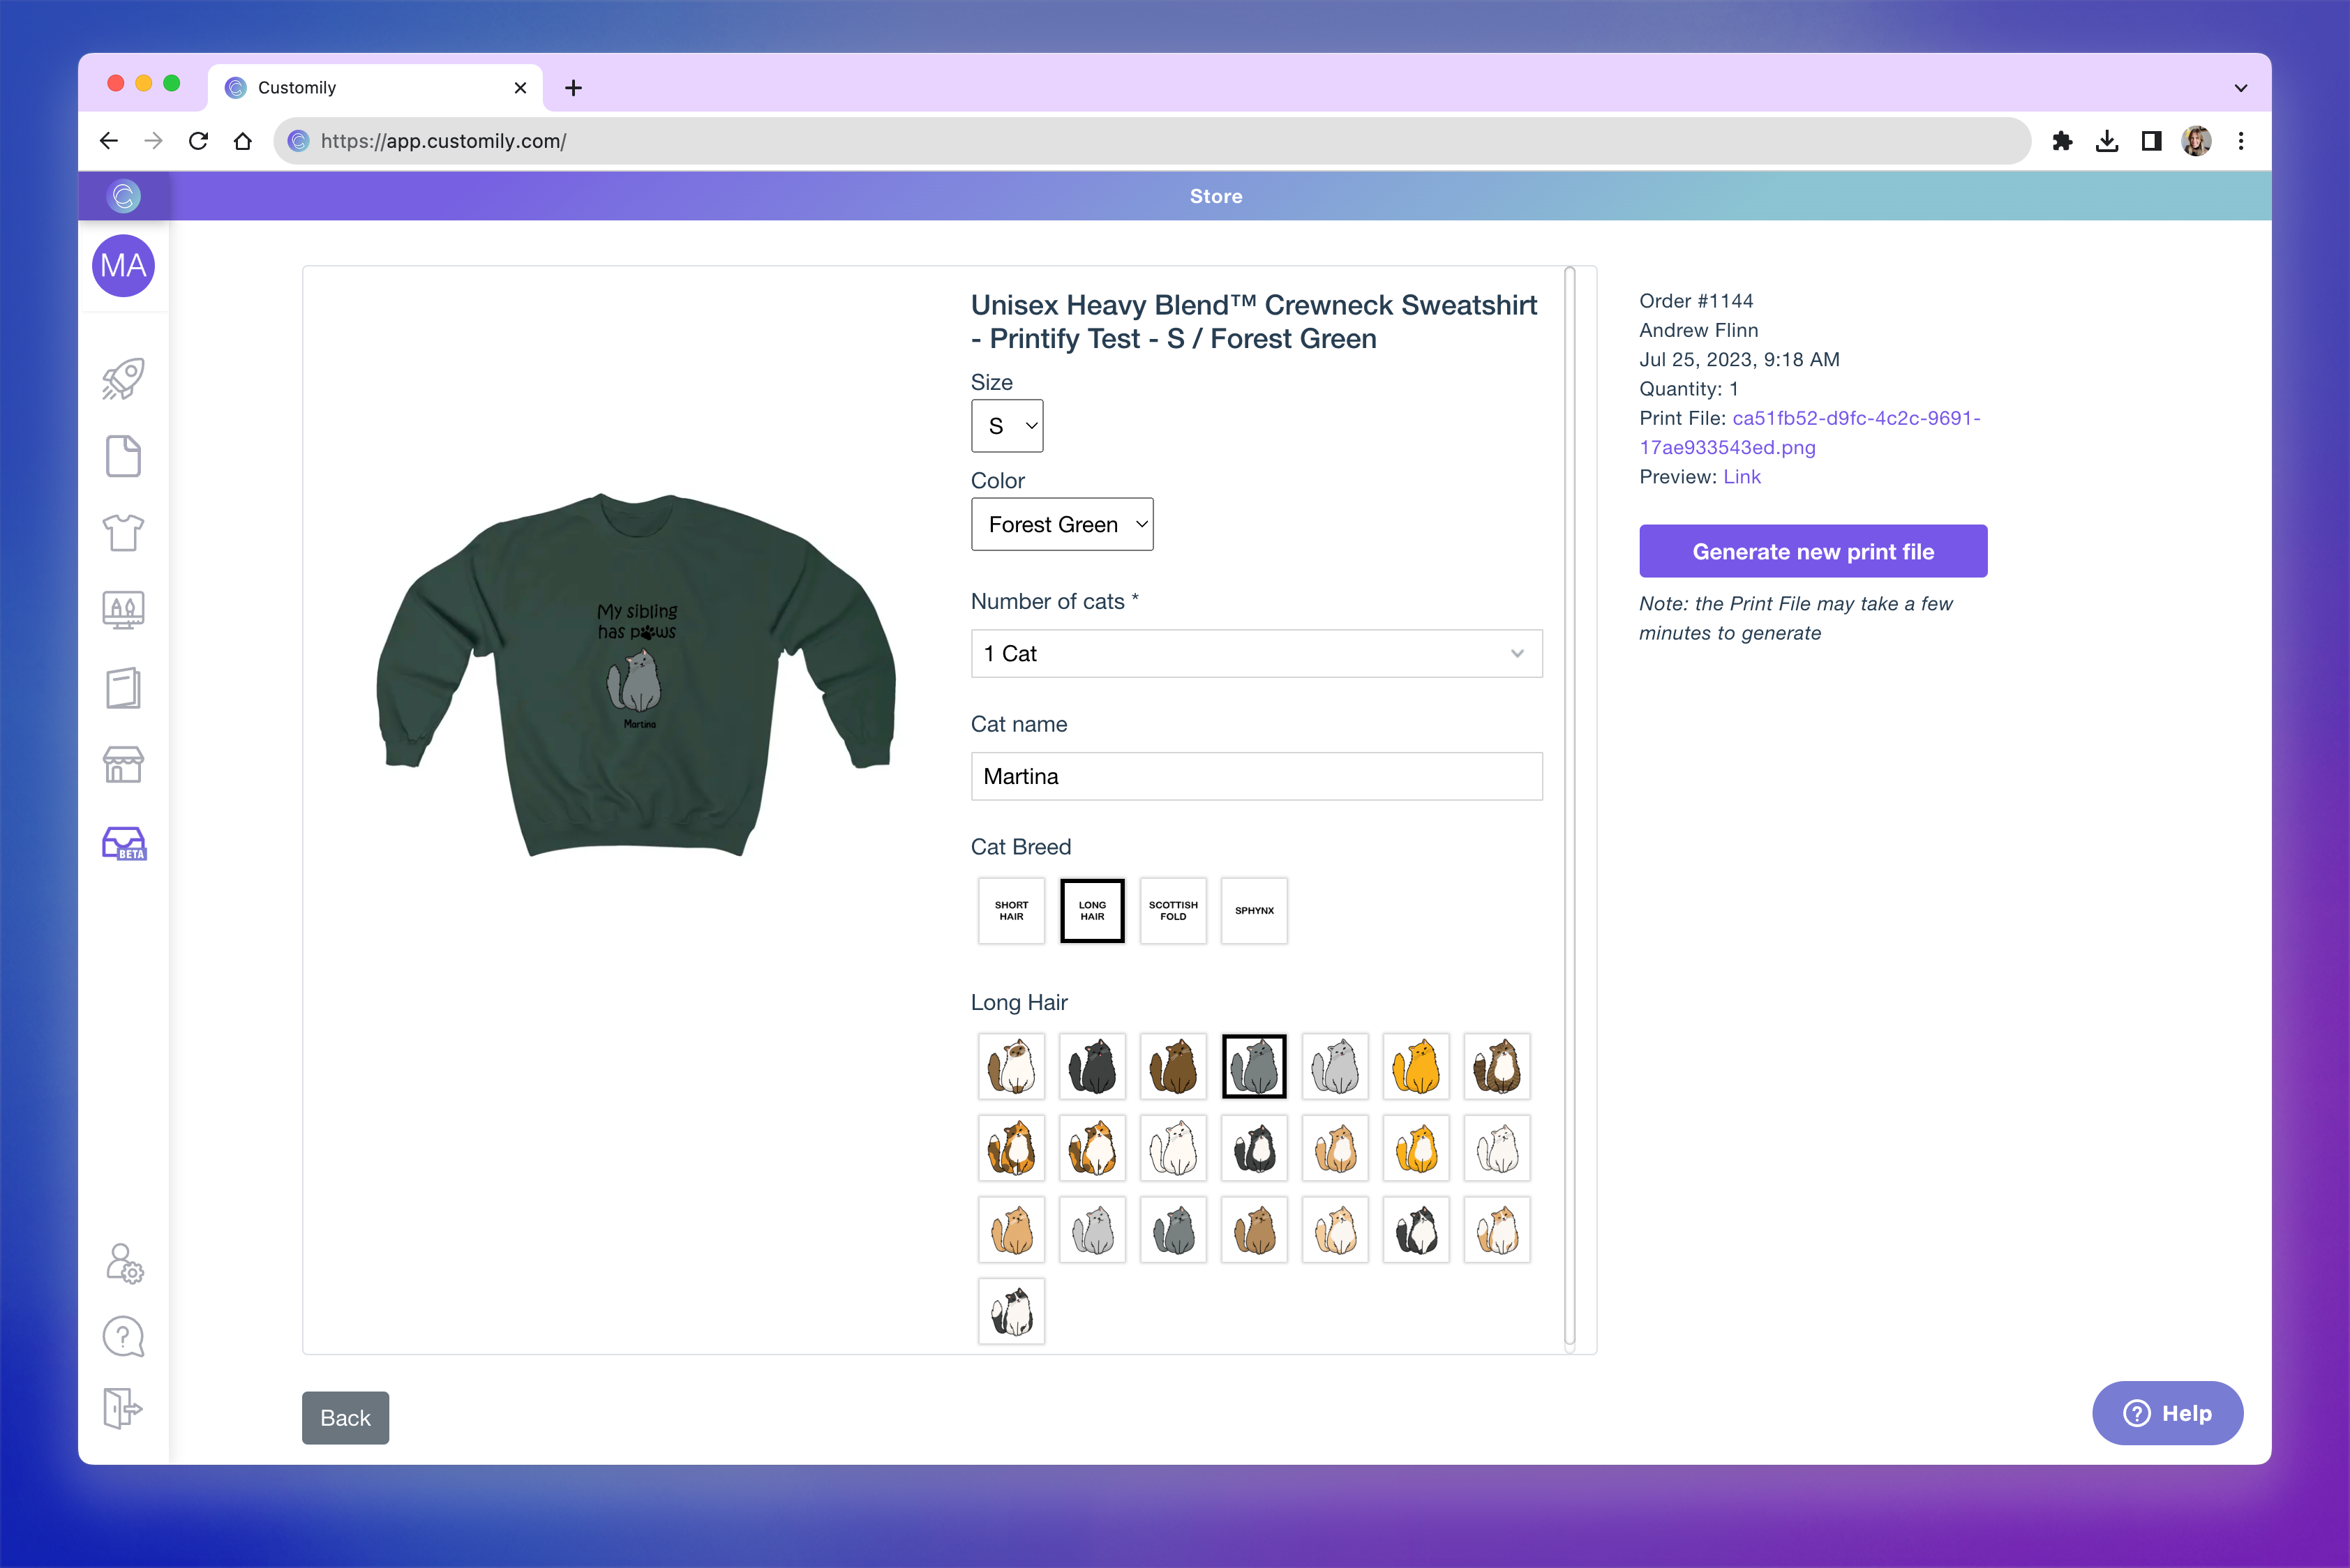
Task: Select the storefront icon in the sidebar
Action: tap(122, 765)
